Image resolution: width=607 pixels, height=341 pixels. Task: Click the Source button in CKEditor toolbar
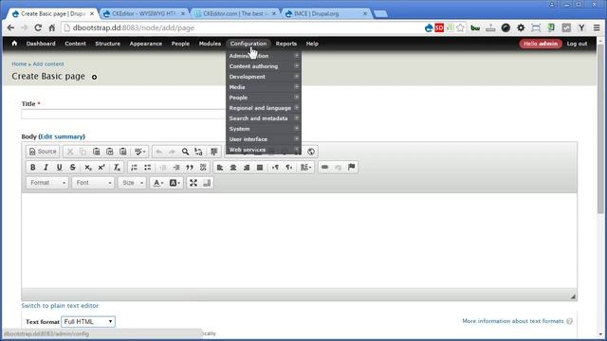point(43,152)
